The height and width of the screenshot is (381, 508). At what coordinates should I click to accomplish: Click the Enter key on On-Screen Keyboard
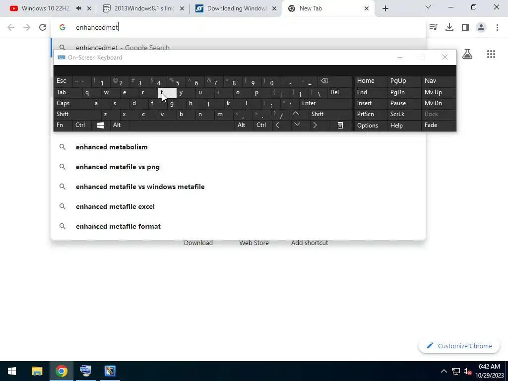pos(325,103)
